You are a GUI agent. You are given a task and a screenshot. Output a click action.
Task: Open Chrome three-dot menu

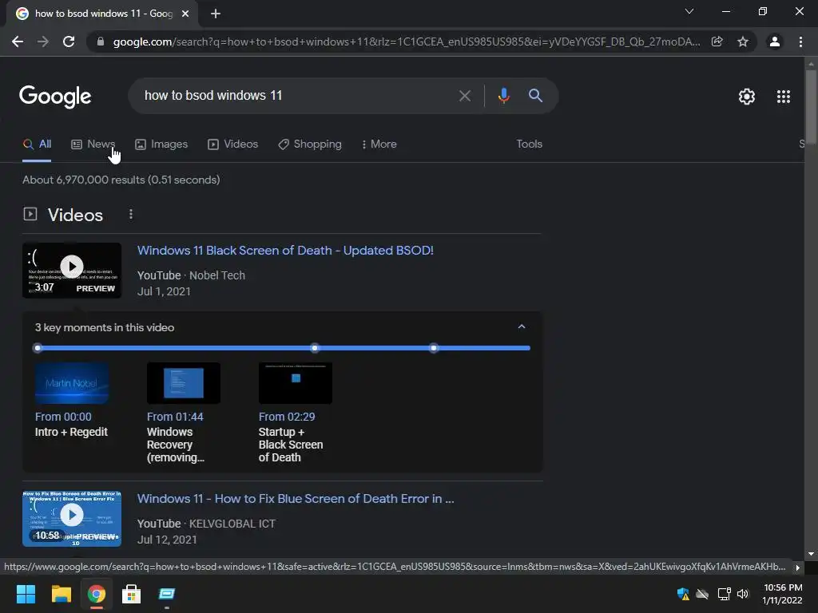point(800,42)
